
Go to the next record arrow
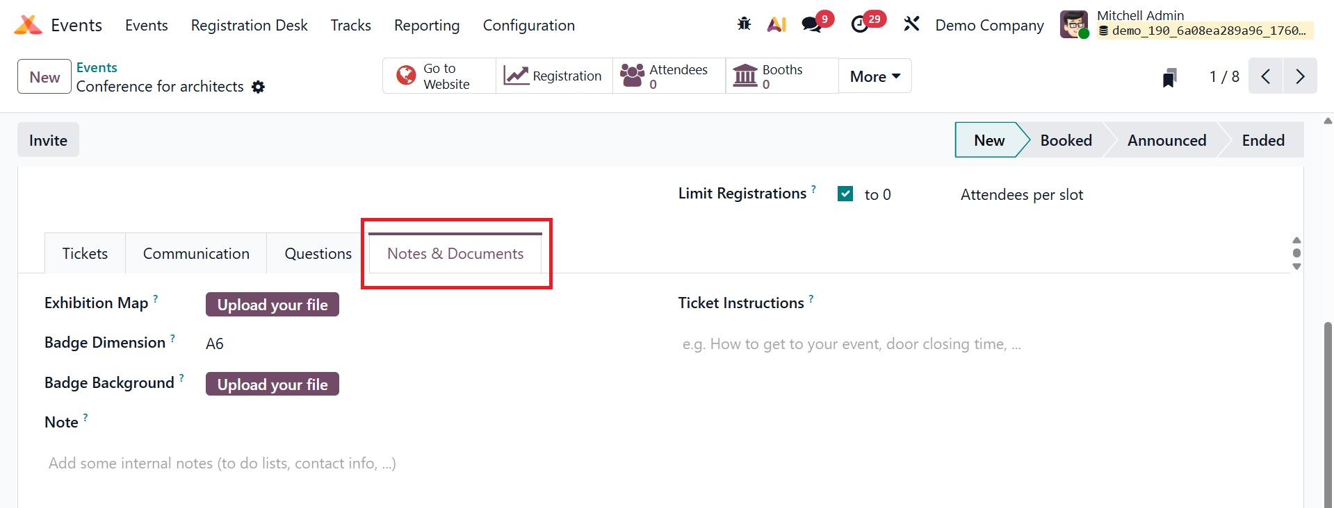pyautogui.click(x=1300, y=76)
